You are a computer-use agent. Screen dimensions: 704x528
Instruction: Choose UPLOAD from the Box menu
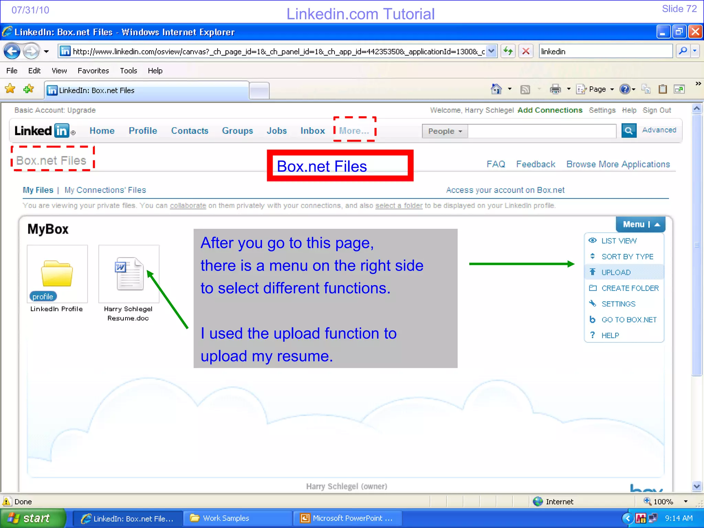624,272
